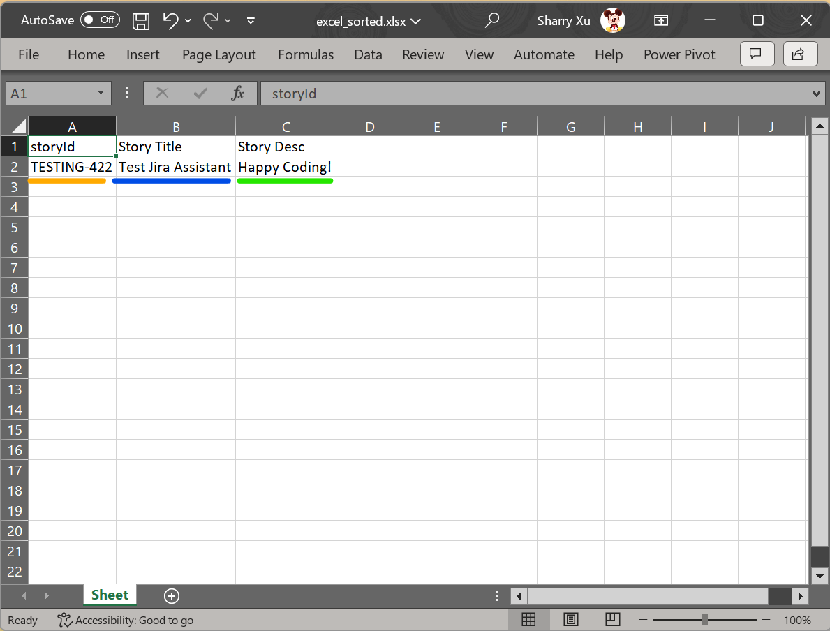Open Customize Quick Access Toolbar menu
Screen dimensions: 830x631
tap(251, 21)
